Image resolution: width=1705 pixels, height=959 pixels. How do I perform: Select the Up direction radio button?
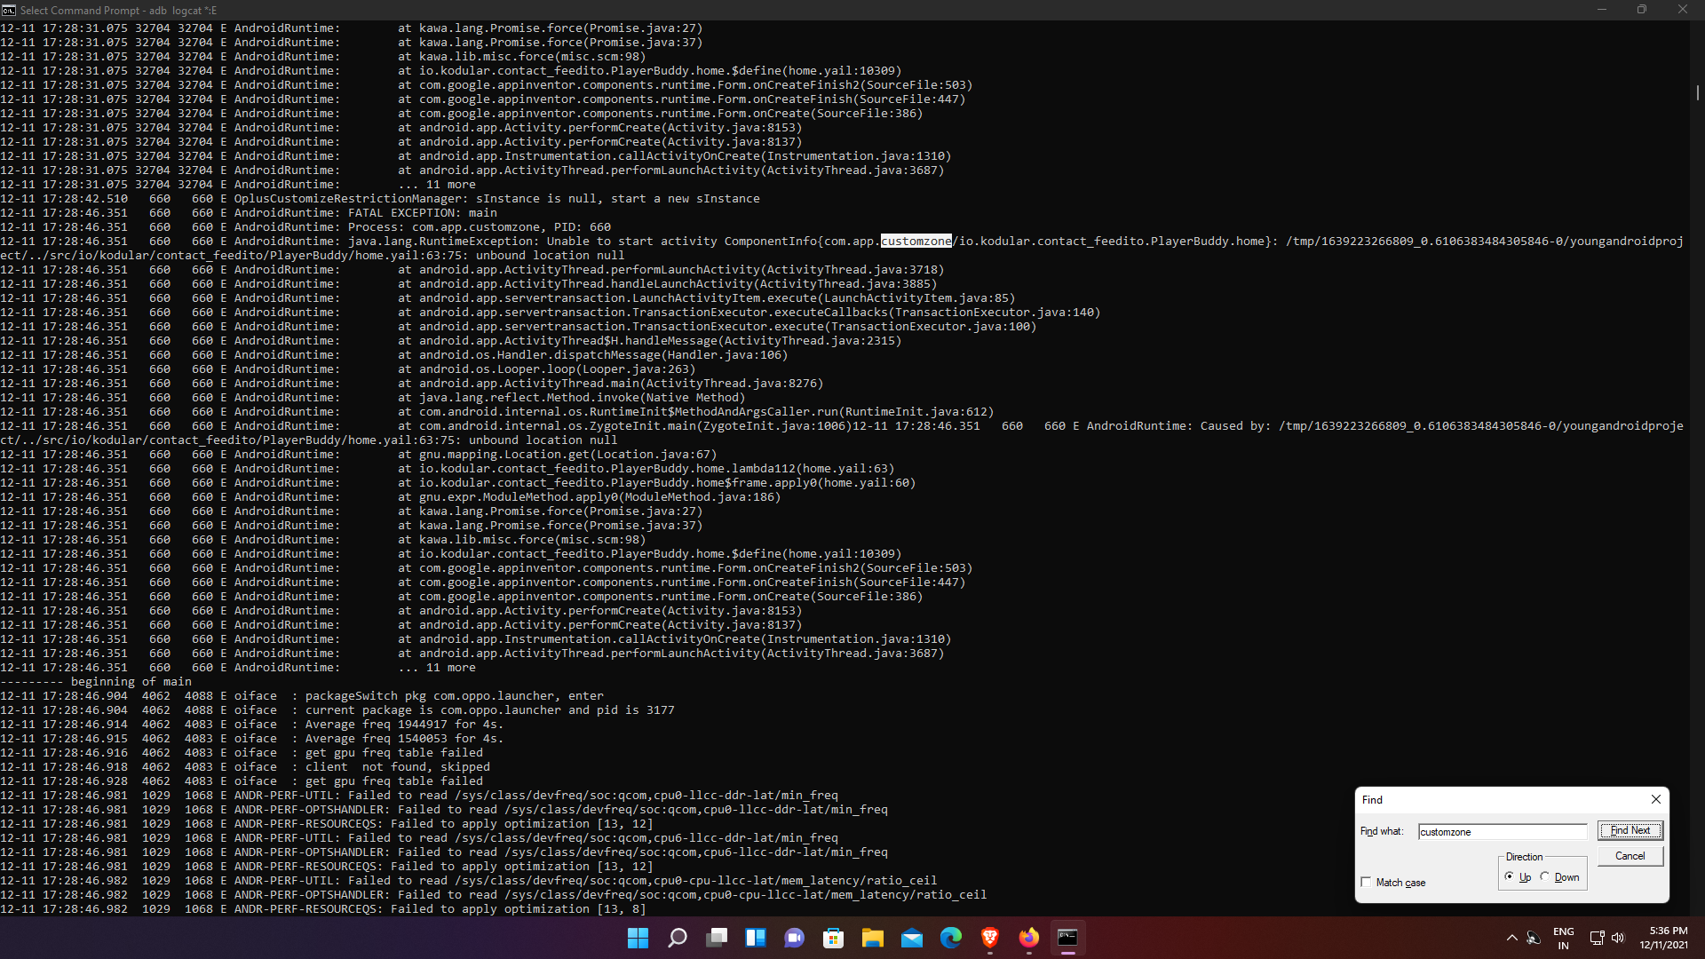1510,876
